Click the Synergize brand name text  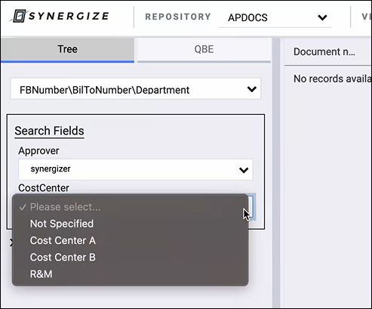point(69,16)
